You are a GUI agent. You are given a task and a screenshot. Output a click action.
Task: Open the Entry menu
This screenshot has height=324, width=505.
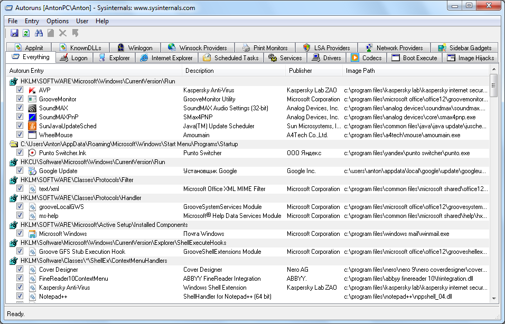(32, 21)
